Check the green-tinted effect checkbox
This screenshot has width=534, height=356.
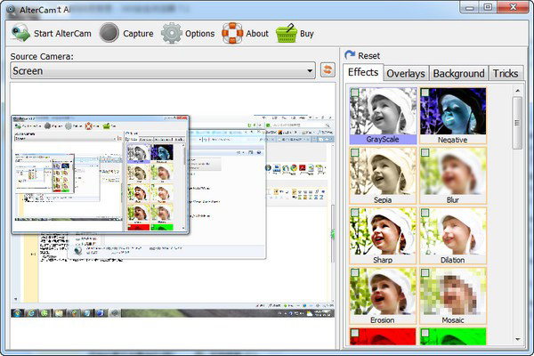(x=425, y=333)
